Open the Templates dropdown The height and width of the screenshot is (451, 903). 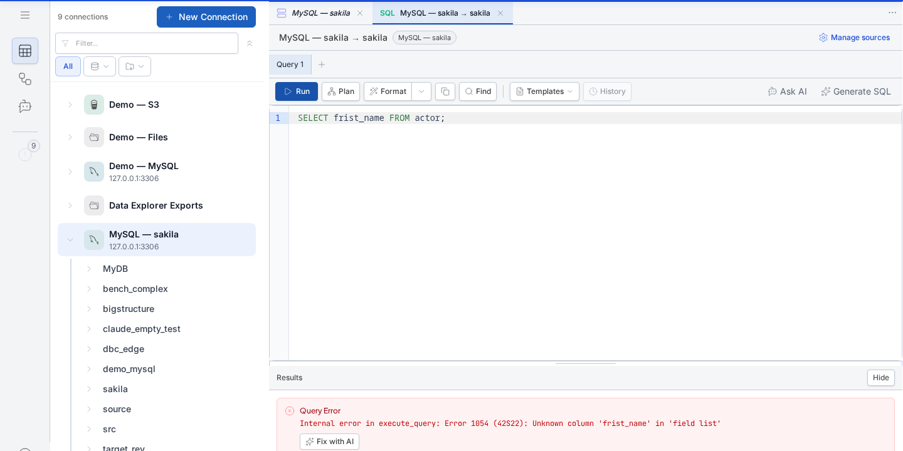coord(544,91)
